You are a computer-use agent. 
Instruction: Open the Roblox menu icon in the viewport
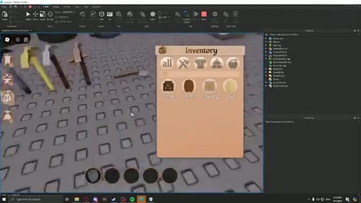tap(7, 40)
